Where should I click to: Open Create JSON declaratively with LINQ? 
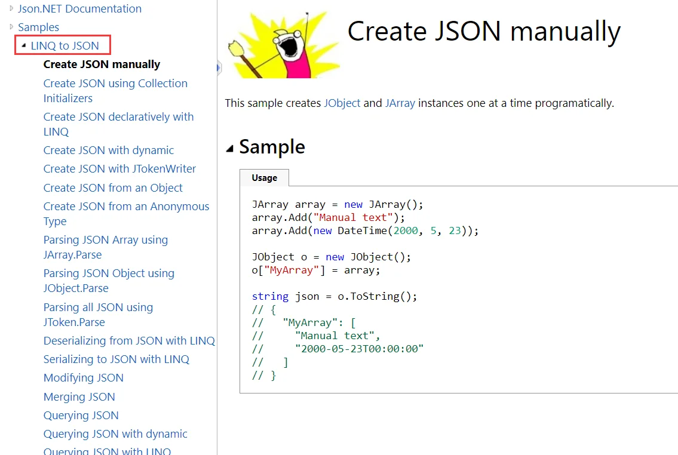118,124
